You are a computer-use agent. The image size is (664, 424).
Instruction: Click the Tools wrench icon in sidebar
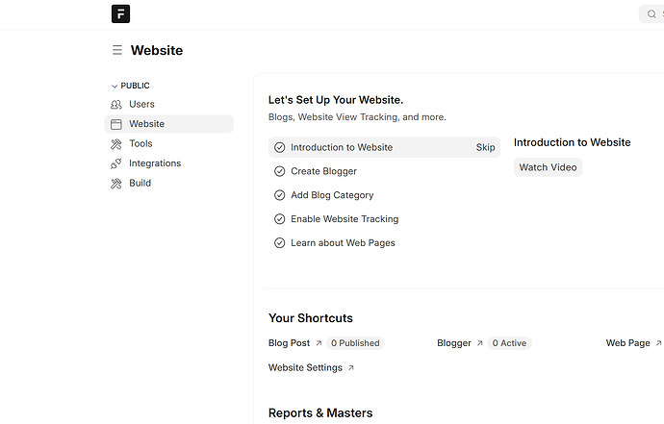(116, 144)
